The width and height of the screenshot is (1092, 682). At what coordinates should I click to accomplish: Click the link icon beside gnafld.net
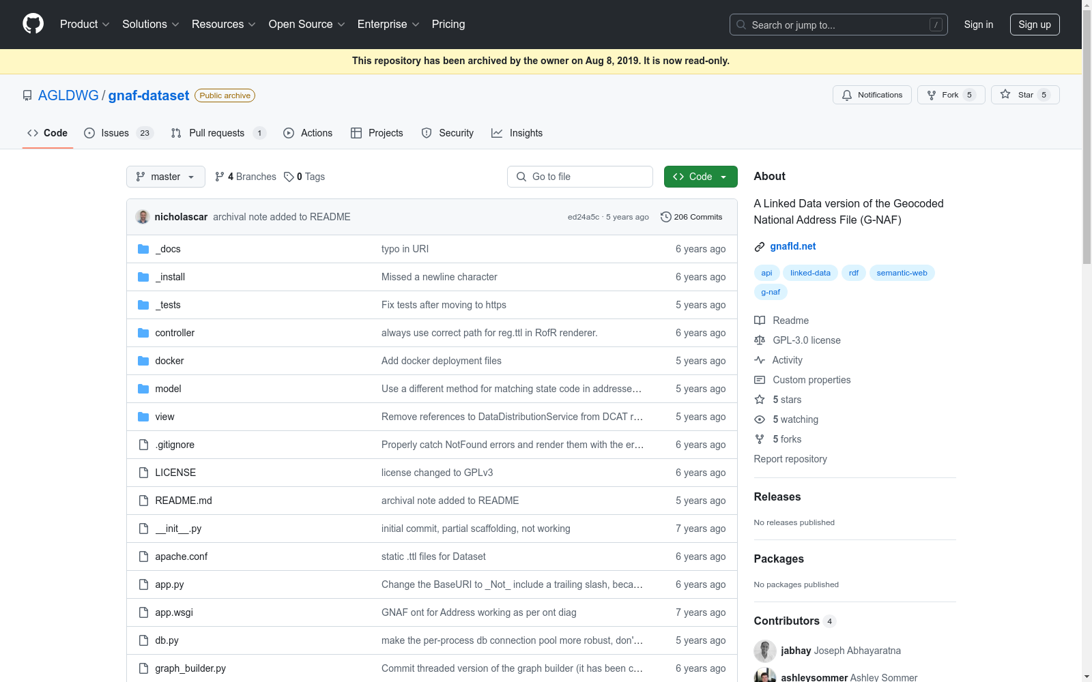tap(760, 247)
